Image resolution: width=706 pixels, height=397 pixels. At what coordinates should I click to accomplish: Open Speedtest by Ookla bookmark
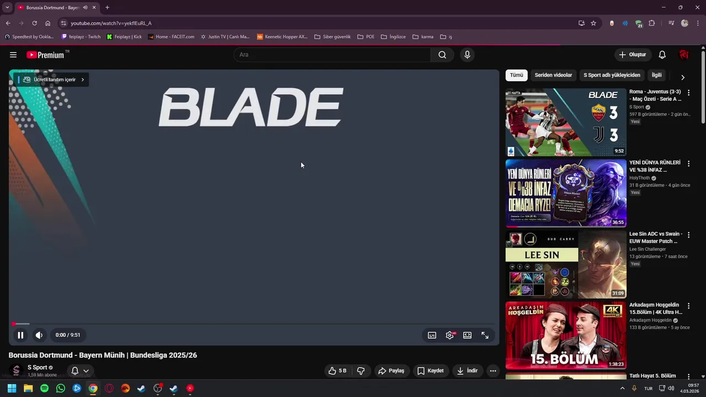(29, 37)
